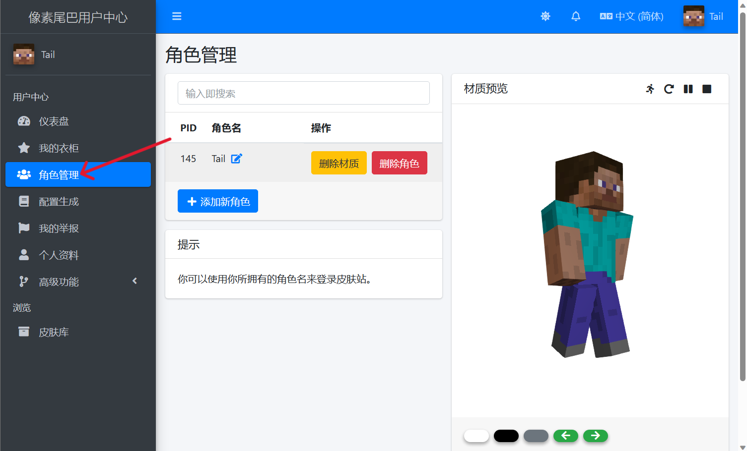Viewport: 747px width, 451px height.
Task: Select the black background color swatch
Action: pos(506,436)
